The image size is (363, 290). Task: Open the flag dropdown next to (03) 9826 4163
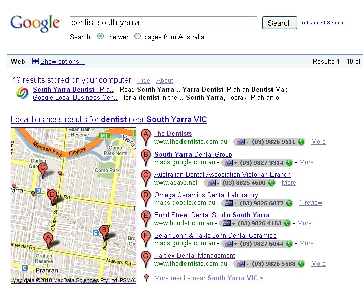(228, 223)
